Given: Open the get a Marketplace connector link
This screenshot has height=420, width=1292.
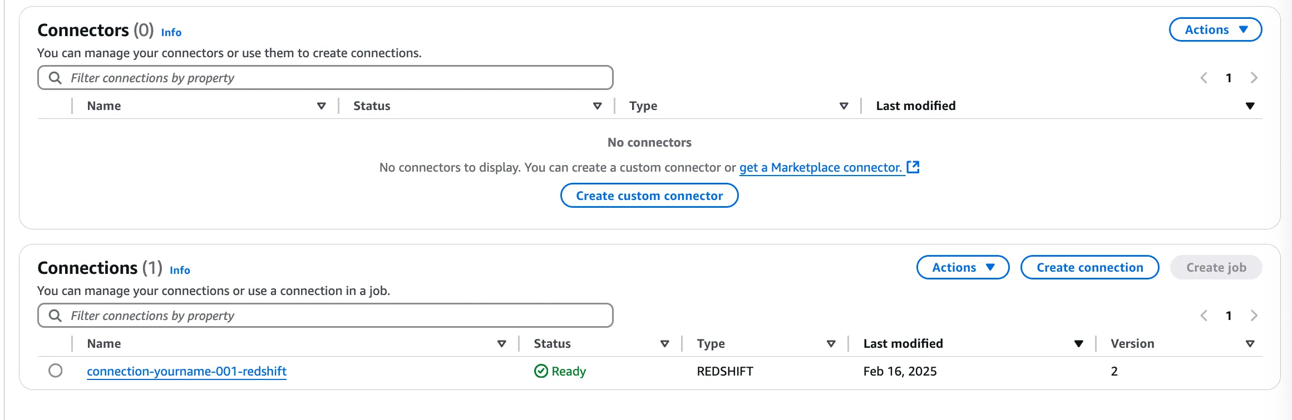Looking at the screenshot, I should pyautogui.click(x=820, y=167).
